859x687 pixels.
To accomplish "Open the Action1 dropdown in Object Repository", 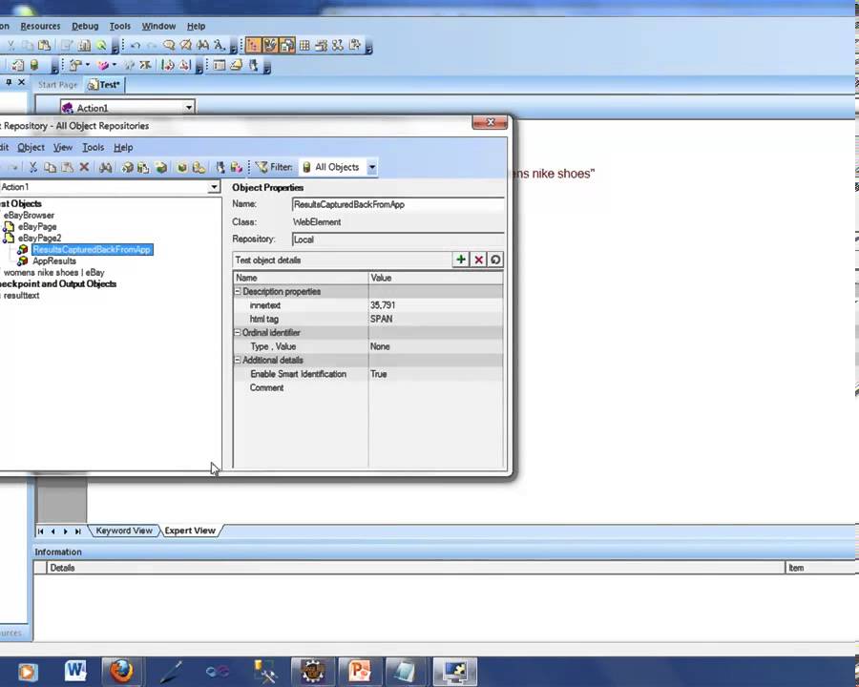I will coord(214,187).
